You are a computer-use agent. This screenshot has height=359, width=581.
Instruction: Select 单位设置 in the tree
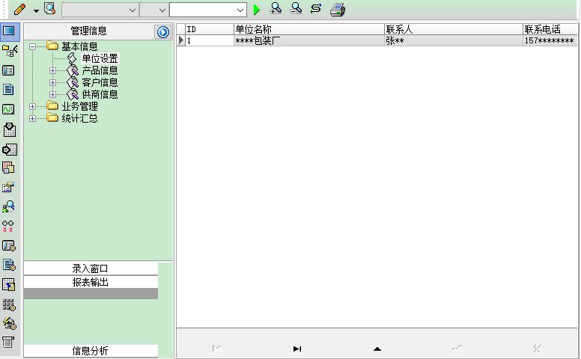pos(100,58)
